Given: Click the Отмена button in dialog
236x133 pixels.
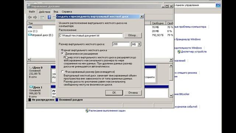Looking at the screenshot, I should click(x=133, y=93).
